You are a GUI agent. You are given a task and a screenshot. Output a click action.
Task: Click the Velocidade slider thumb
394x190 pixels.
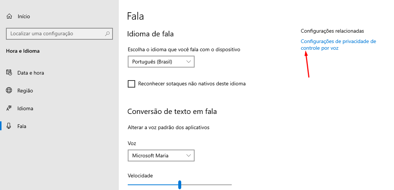[x=180, y=184]
